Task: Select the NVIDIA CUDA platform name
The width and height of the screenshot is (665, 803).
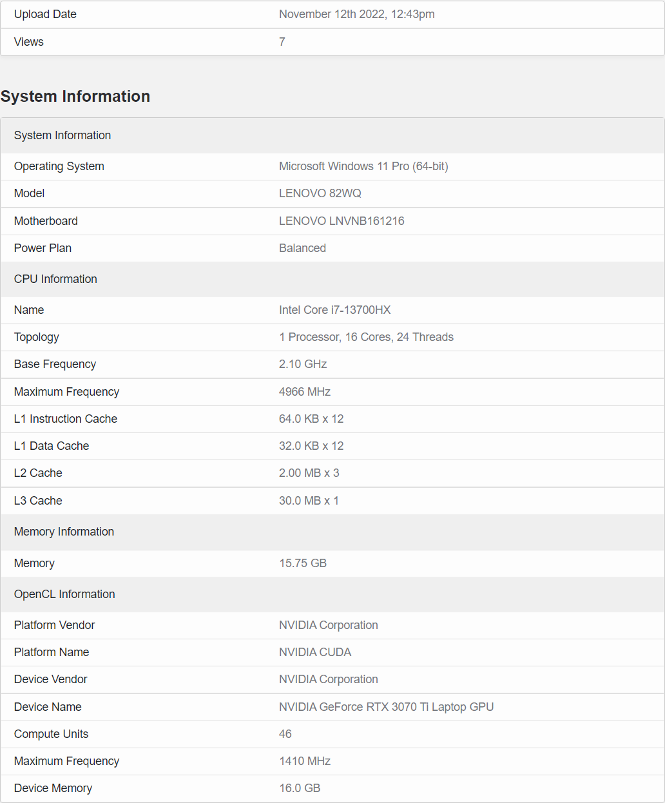Action: point(314,652)
